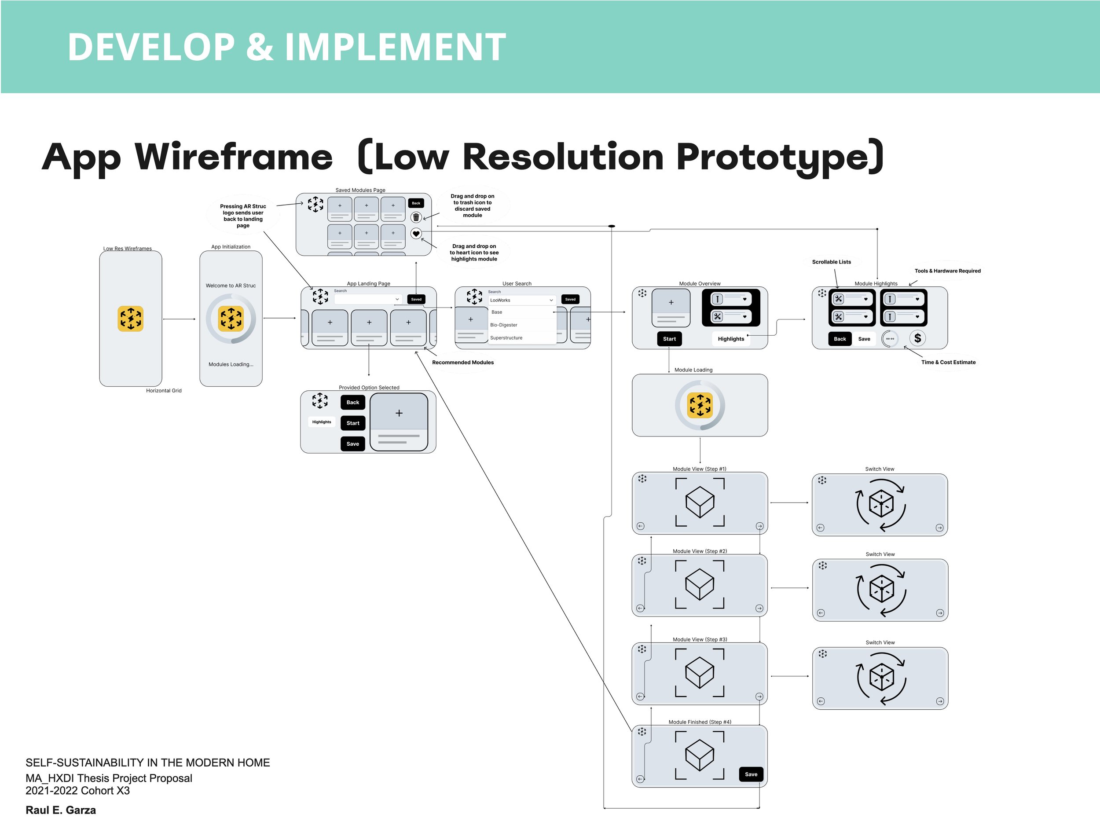Click next arrow in the middle Switch View
Viewport: 1100px width, 825px height.
pos(940,613)
